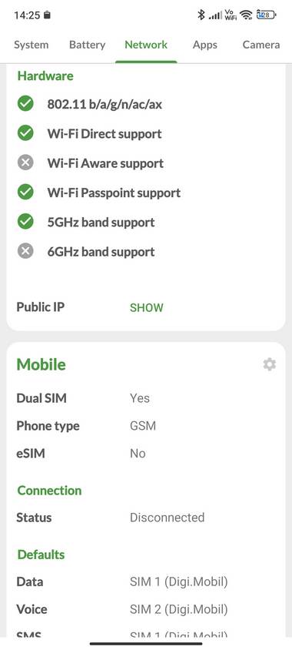Tap the 6GHz band unsupported cross icon
Image resolution: width=292 pixels, height=650 pixels.
click(x=25, y=251)
